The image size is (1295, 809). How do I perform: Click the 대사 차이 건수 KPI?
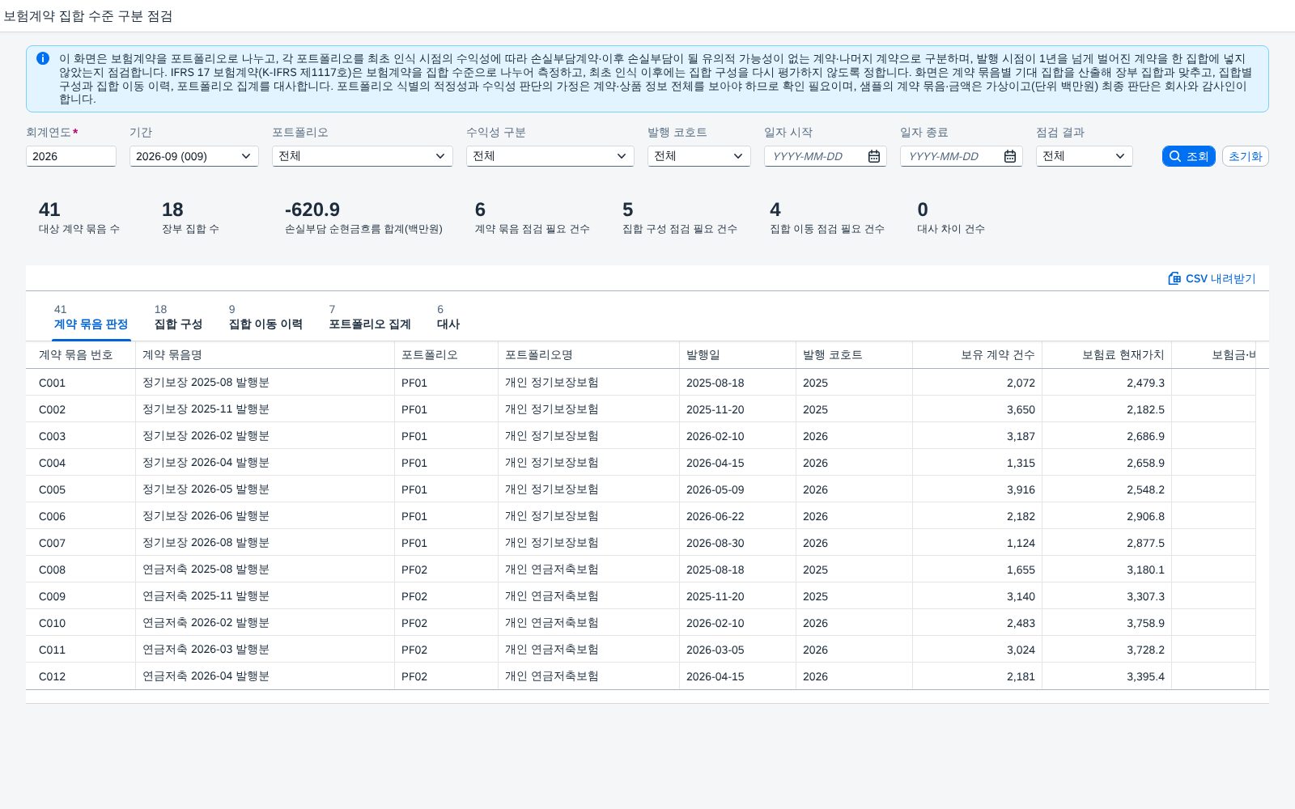[950, 218]
